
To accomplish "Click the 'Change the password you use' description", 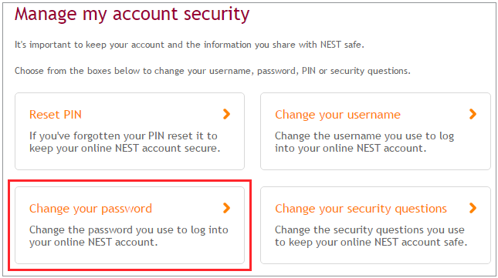I will coord(129,236).
